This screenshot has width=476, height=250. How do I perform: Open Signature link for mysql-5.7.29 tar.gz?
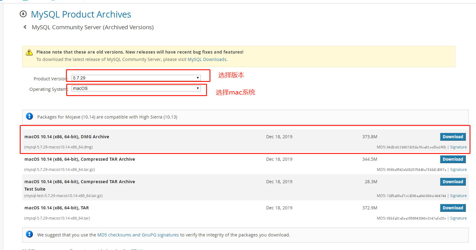[x=458, y=170]
